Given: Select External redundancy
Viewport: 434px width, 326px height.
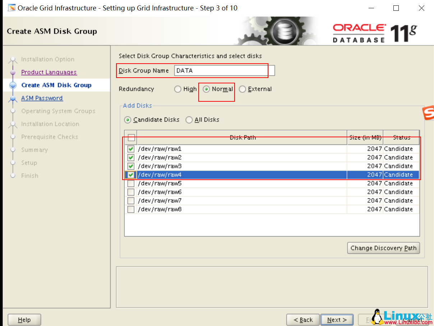Looking at the screenshot, I should pyautogui.click(x=243, y=89).
